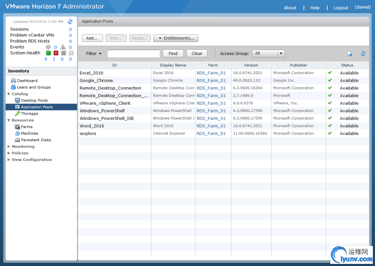Select the Windows_PowerShell row
375x266 pixels.
tap(223, 111)
